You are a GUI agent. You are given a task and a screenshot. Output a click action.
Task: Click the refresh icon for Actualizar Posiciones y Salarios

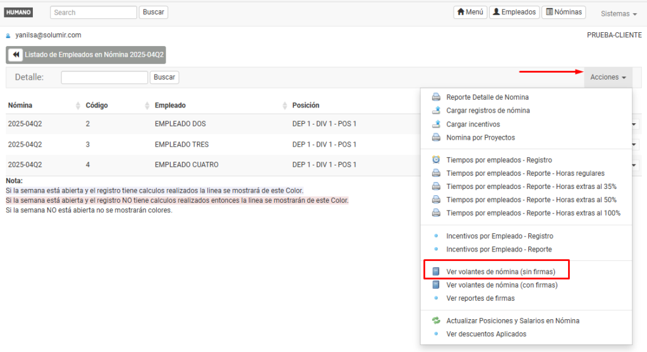[436, 320]
